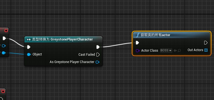Click the 'As Greystone Player Character' label
The width and height of the screenshot is (214, 100).
(x=72, y=62)
